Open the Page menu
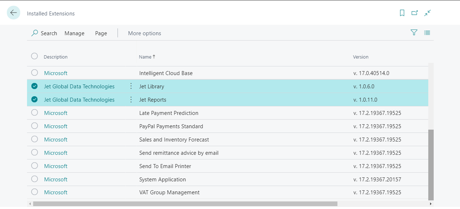The width and height of the screenshot is (460, 209). 101,33
